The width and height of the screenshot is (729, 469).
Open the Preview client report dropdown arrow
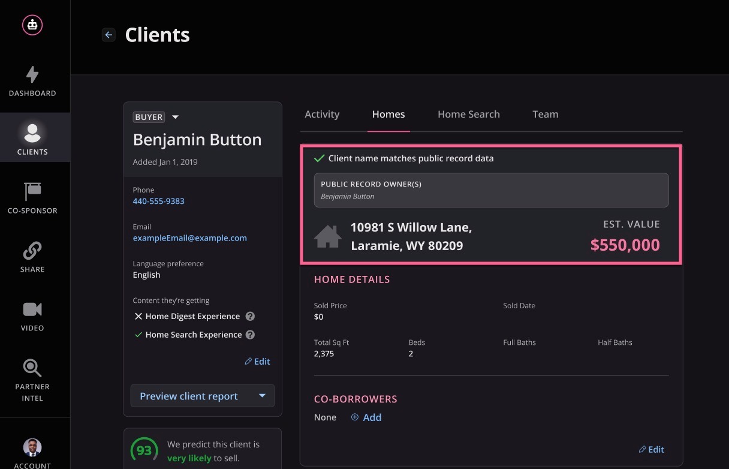point(262,396)
